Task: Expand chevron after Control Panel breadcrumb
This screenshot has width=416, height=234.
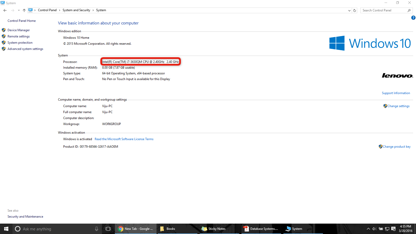Action: 60,10
